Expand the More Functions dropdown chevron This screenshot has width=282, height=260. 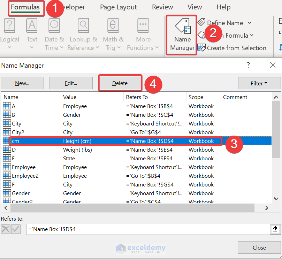click(x=157, y=47)
